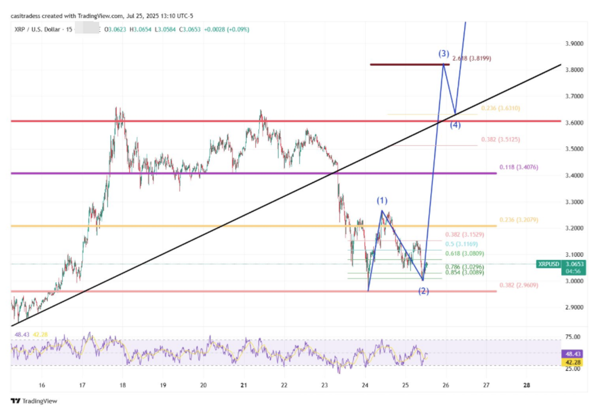This screenshot has height=415, width=601.
Task: Click the orange 0.236 (3.2079) level label
Action: (x=518, y=220)
